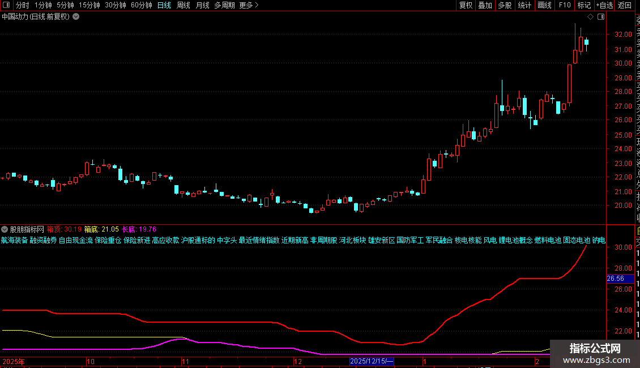Click the 标记 mark button
Viewport: 640px width, 368px height.
[584, 5]
